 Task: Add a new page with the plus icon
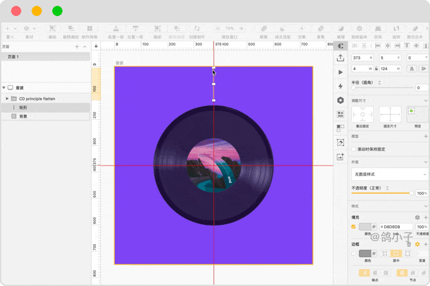coord(77,46)
